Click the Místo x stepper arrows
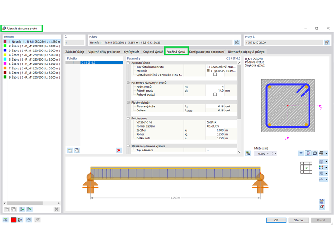Image resolution: width=334 pixels, height=250 pixels. [x=272, y=154]
